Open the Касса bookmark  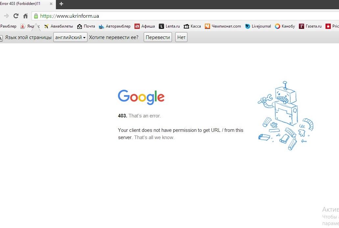tap(192, 26)
